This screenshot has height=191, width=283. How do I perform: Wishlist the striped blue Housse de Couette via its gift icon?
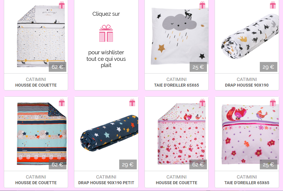(x=62, y=102)
